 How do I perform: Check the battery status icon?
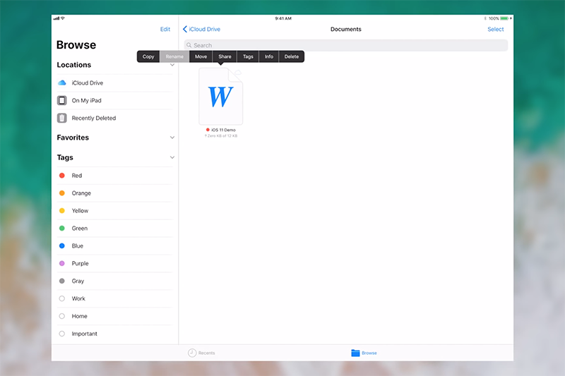click(x=504, y=18)
